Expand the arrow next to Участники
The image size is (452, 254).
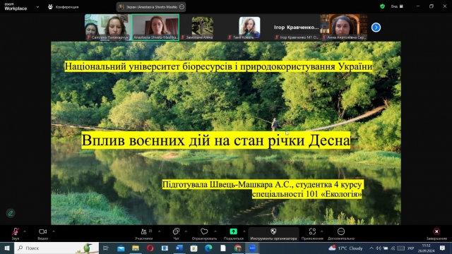[159, 231]
